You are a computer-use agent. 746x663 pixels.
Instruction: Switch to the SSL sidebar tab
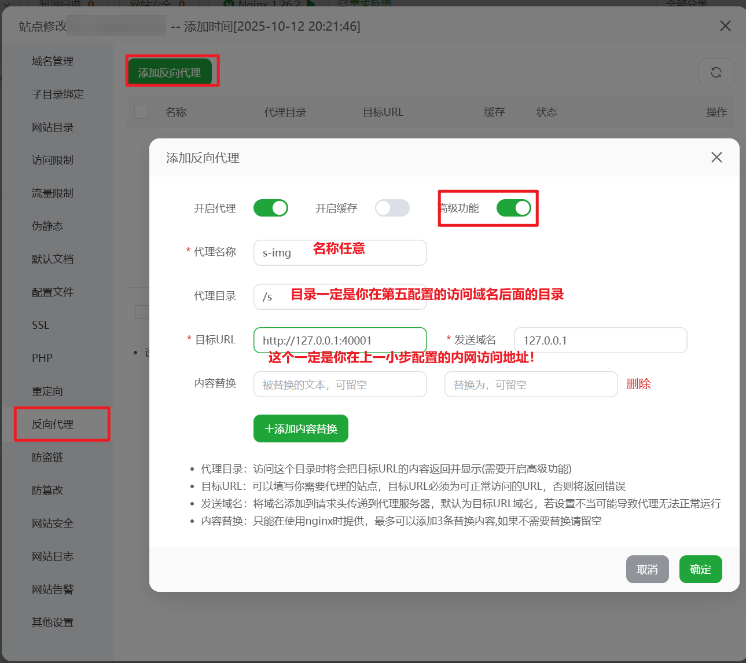[41, 325]
